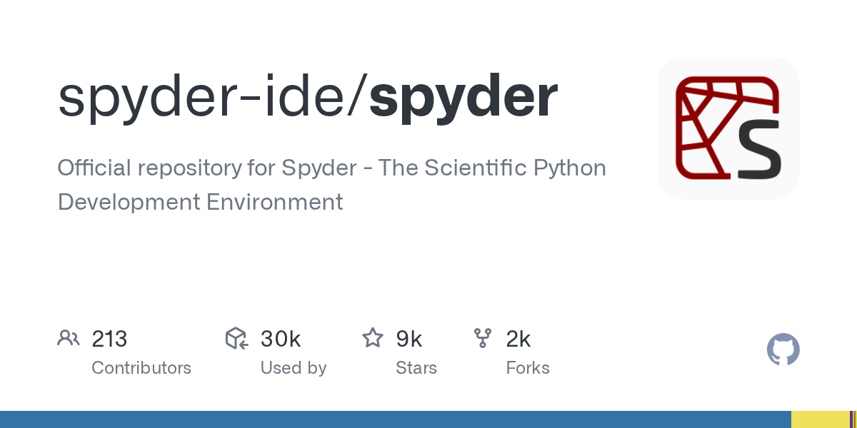This screenshot has height=428, width=857.
Task: Click the 'Contributors' label
Action: pos(141,368)
